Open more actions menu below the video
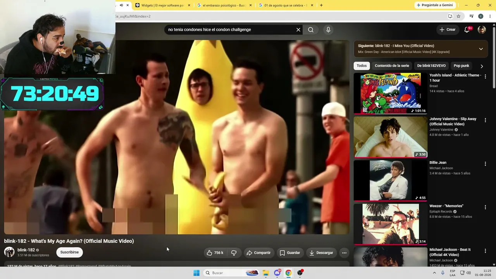The width and height of the screenshot is (496, 279). [x=344, y=253]
